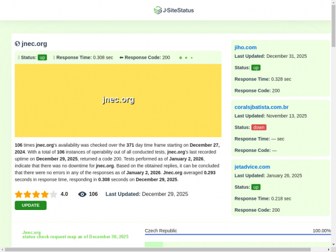The image size is (336, 252).
Task: Click the arrow icon before Response Code
Action: point(122,58)
